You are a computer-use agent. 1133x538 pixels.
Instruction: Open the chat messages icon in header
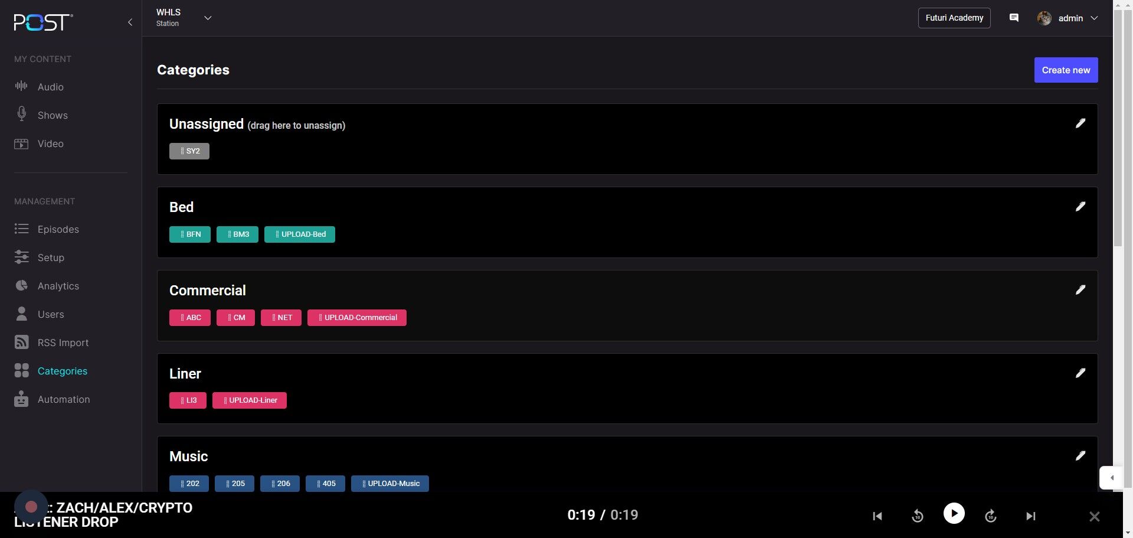coord(1014,18)
